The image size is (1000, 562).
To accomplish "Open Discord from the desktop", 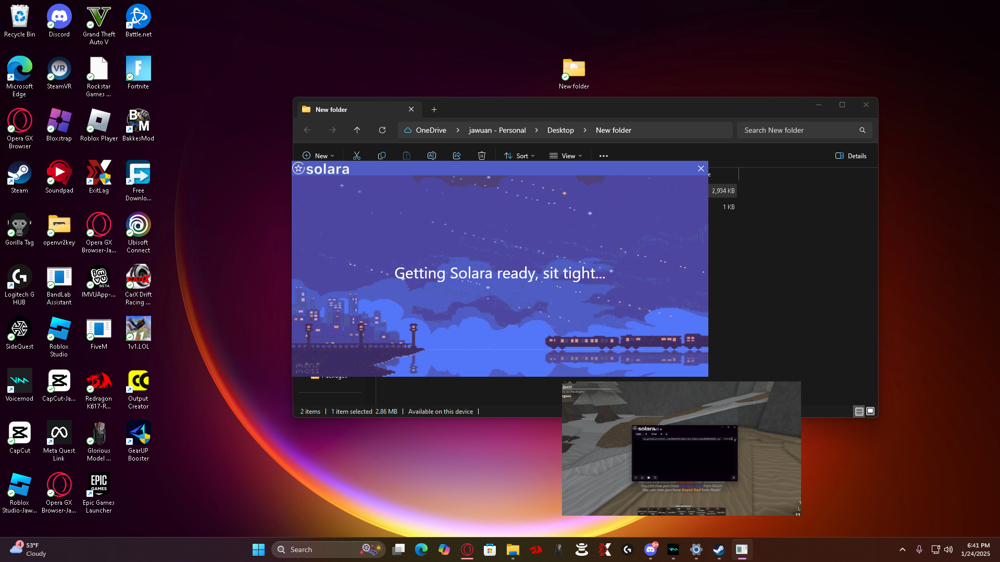I will point(59,22).
